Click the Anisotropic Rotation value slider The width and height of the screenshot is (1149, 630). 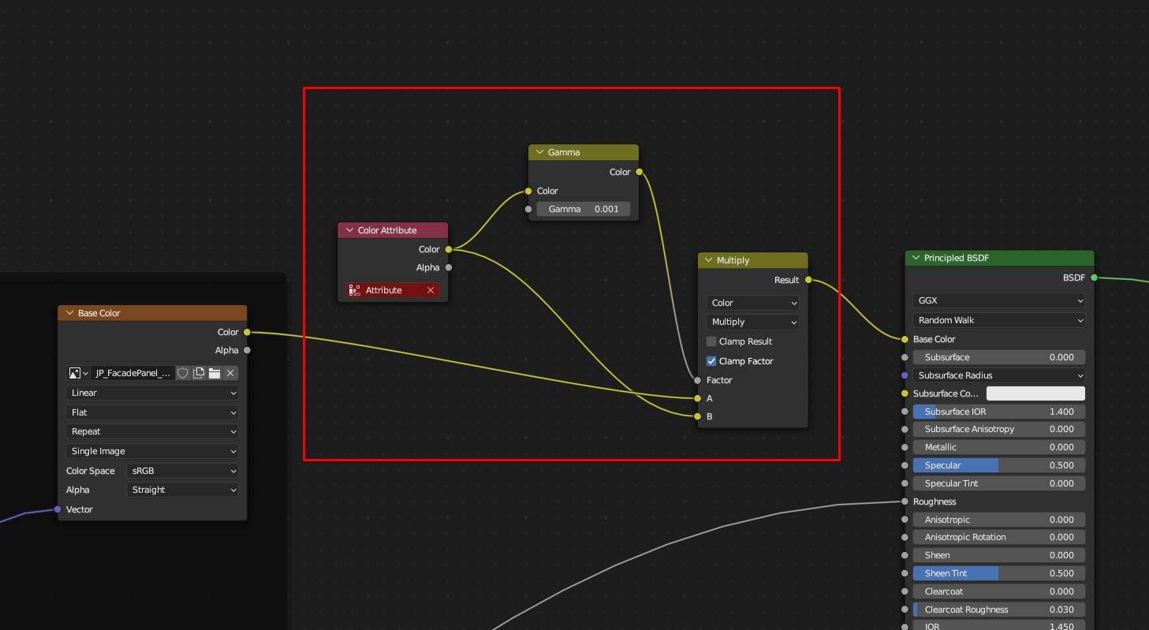999,537
